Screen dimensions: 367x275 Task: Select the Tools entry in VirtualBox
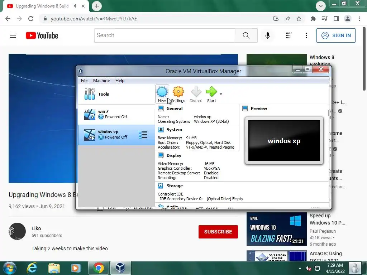click(116, 94)
